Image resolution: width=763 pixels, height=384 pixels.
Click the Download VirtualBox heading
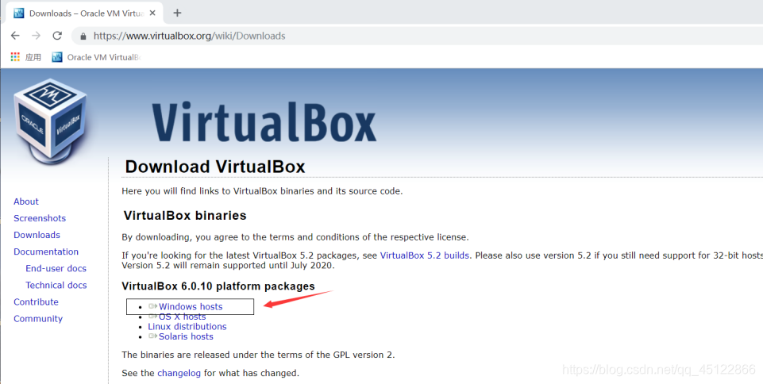point(215,167)
